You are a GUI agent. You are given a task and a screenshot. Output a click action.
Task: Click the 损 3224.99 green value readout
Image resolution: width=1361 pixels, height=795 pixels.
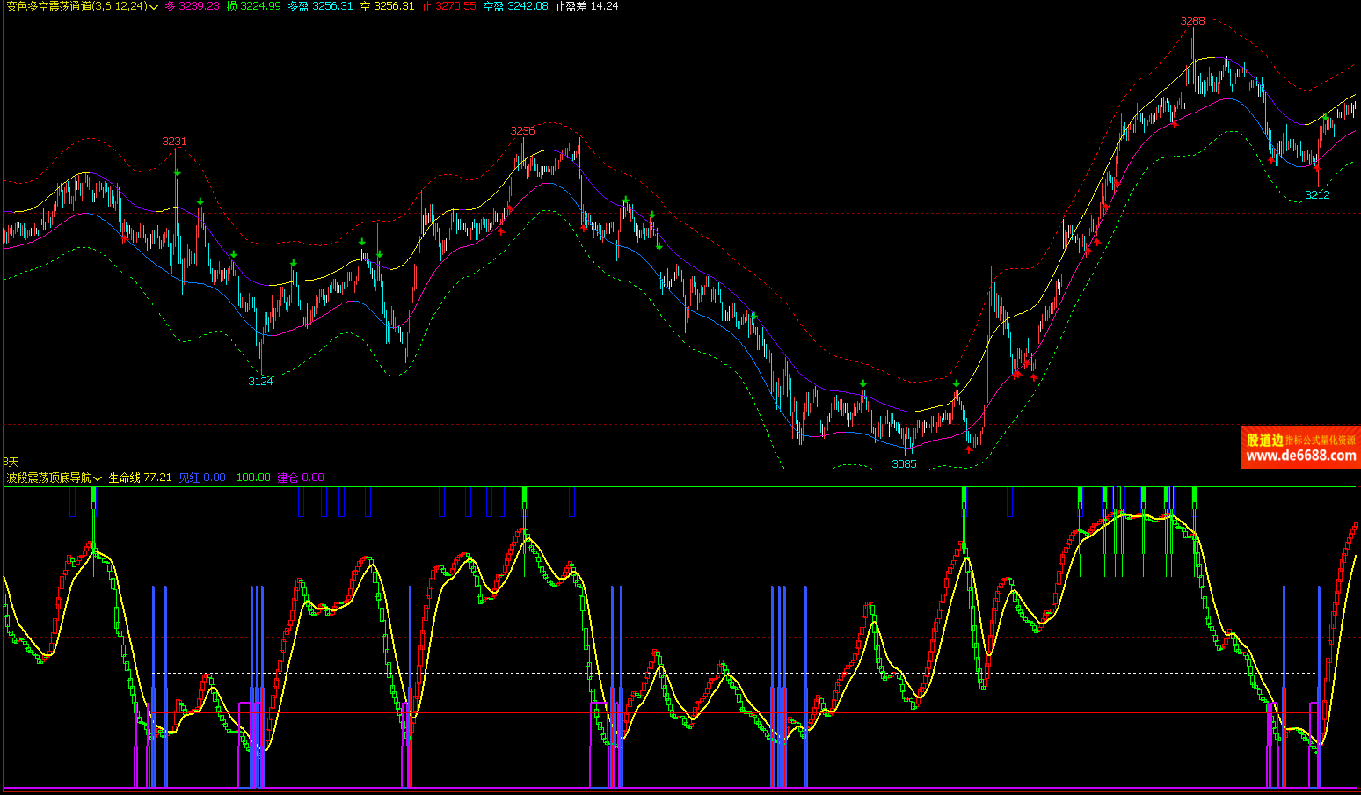point(253,6)
